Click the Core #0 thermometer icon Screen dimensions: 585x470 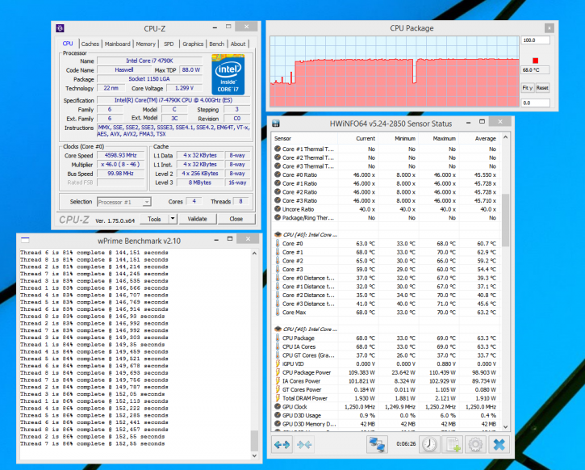click(278, 243)
